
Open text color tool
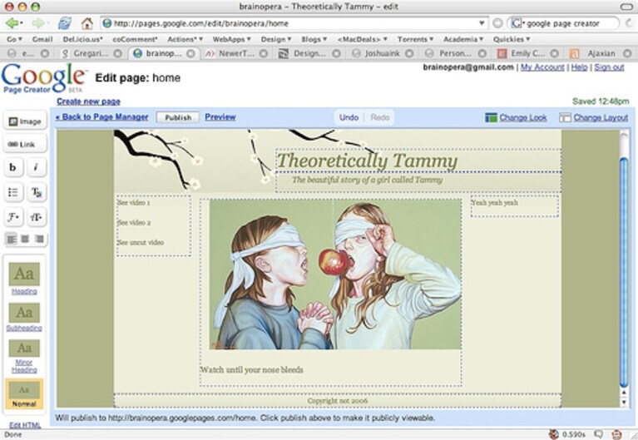pyautogui.click(x=37, y=192)
